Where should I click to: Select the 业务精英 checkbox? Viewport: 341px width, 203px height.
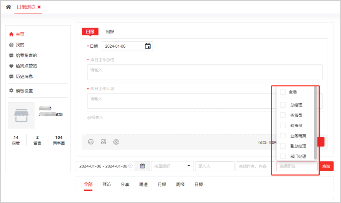click(x=283, y=136)
